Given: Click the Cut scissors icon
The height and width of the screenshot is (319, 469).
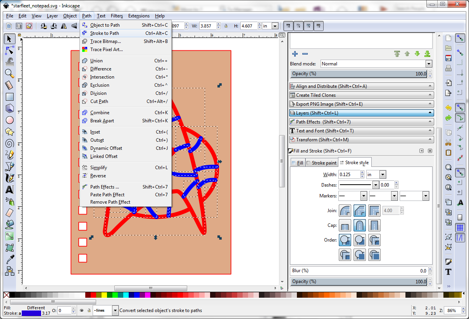Looking at the screenshot, I should point(448,142).
